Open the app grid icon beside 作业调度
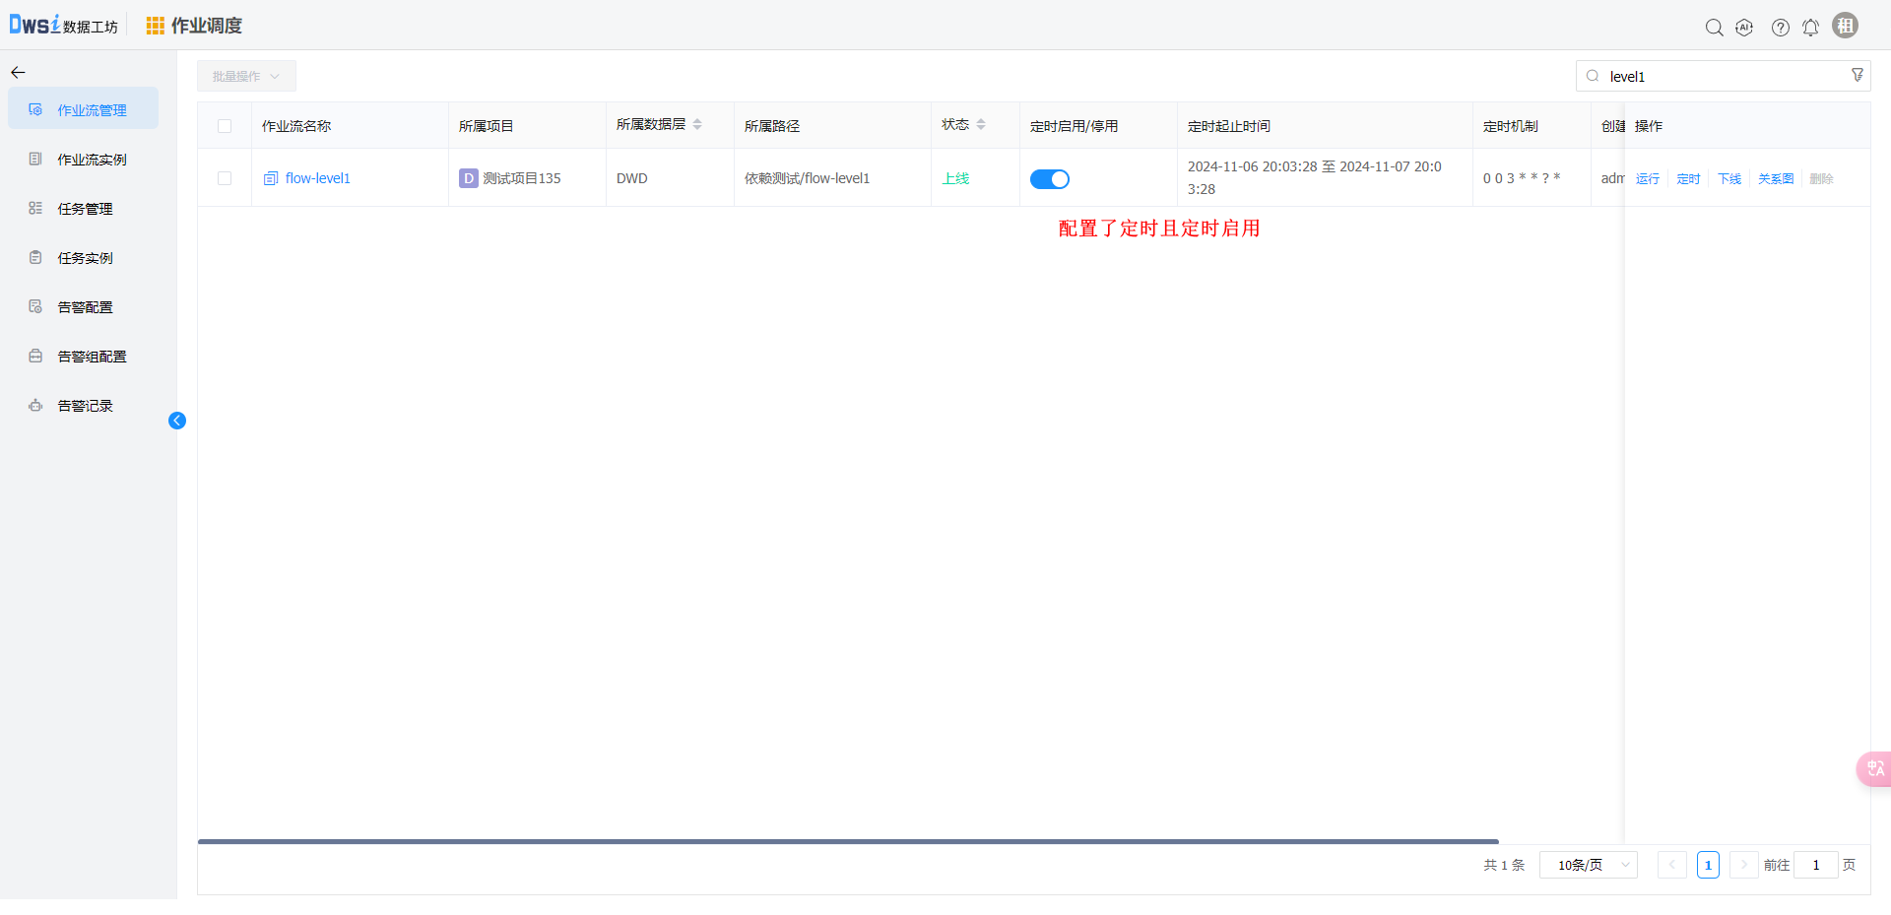The height and width of the screenshot is (915, 1891). 155,26
